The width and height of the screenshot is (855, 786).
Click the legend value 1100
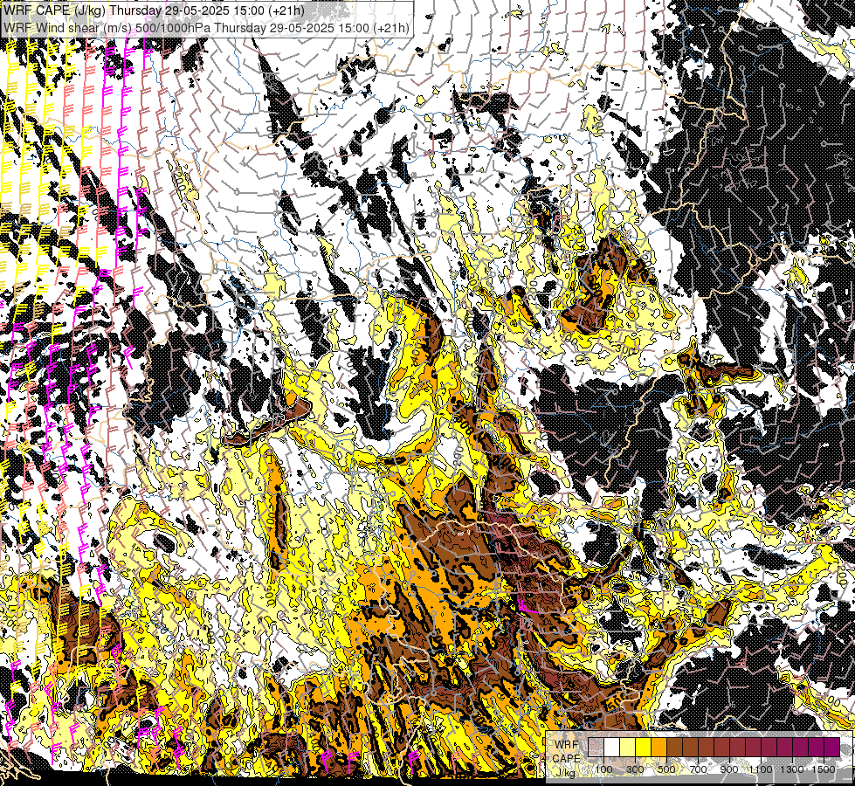761,769
